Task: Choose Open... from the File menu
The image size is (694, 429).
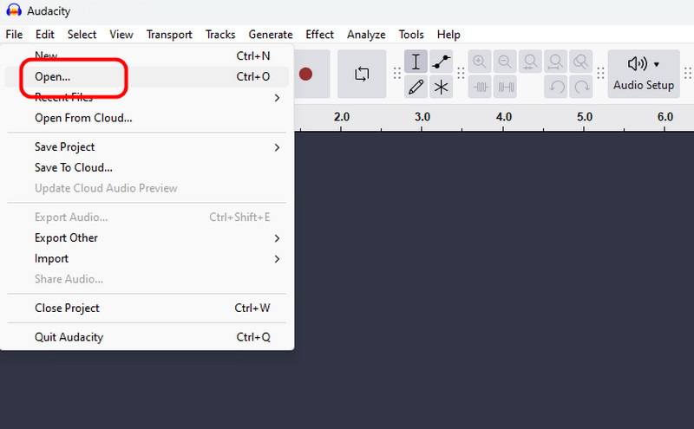Action: (147, 76)
